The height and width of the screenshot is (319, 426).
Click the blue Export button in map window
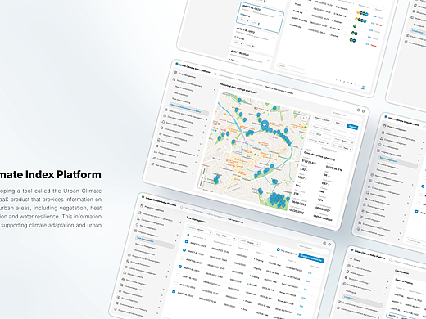coord(352,127)
